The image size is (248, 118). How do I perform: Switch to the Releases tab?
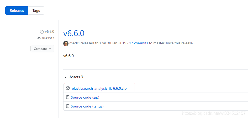point(17,10)
